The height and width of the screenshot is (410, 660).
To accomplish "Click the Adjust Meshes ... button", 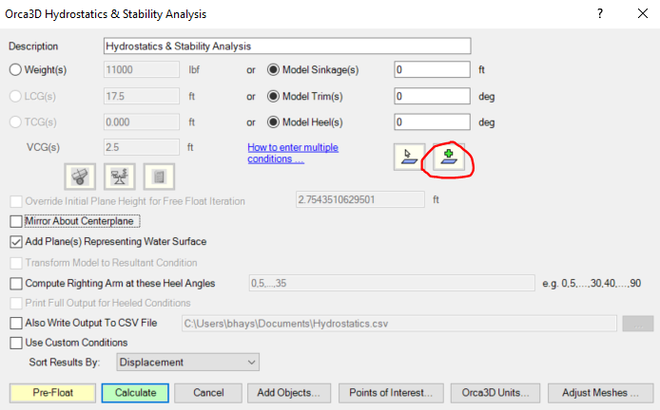I will 600,393.
